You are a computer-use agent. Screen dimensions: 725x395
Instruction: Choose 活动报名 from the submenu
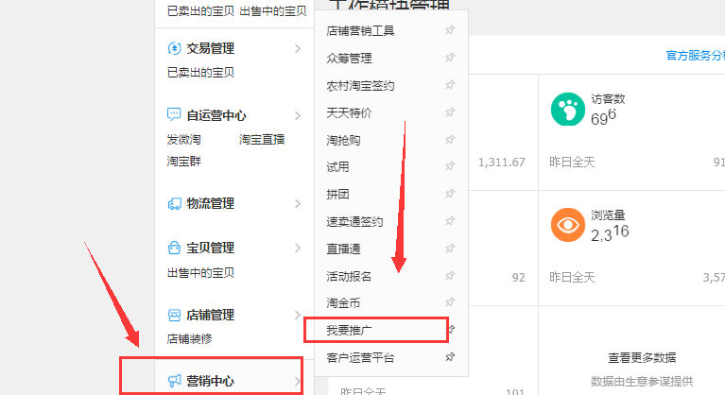(349, 276)
